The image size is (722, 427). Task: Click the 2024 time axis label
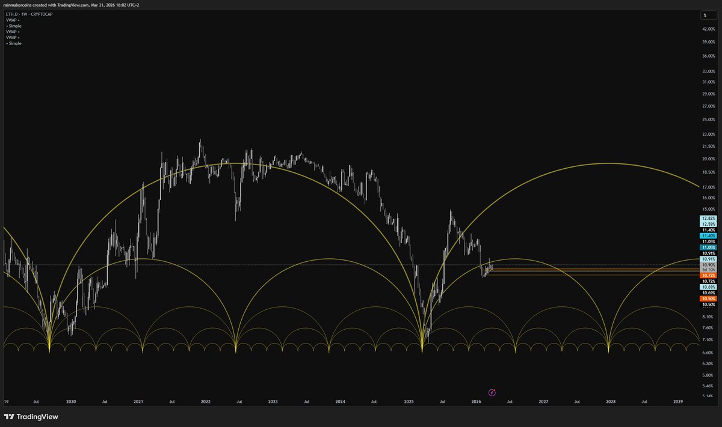(341, 401)
